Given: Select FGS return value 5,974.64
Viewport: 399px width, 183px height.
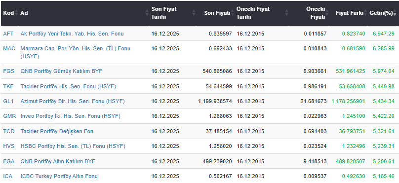Looking at the screenshot, I should click(384, 71).
